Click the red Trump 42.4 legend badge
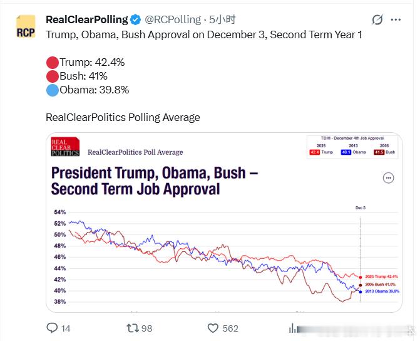The width and height of the screenshot is (420, 341). coord(314,152)
